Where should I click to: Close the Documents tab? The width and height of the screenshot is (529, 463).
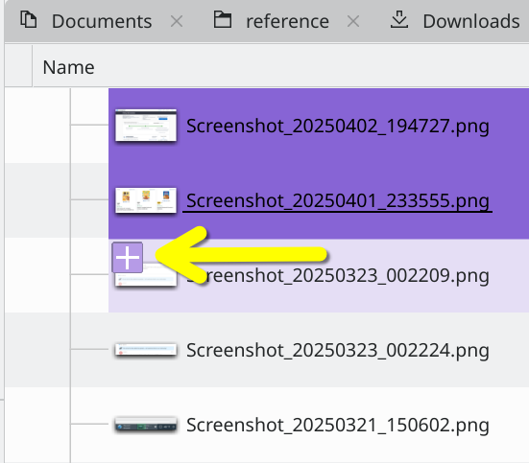tap(177, 21)
